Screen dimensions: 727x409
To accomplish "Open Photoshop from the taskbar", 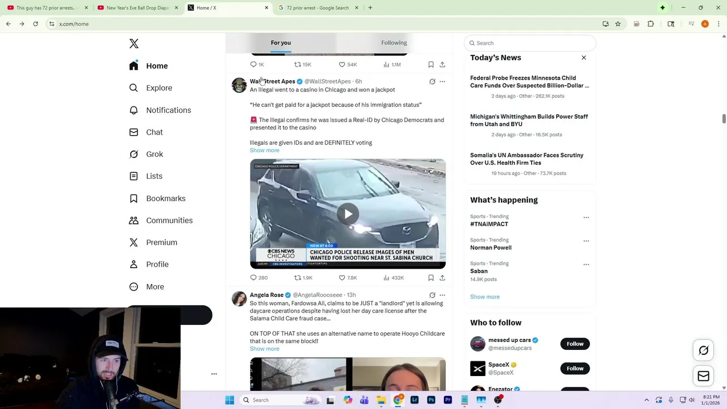I will [431, 400].
